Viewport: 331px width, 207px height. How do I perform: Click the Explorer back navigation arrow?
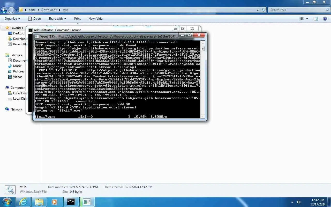coord(4,10)
